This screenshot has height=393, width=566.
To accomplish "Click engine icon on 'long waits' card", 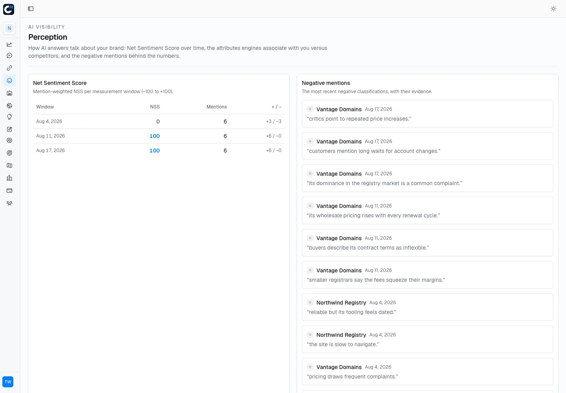I will (x=310, y=141).
